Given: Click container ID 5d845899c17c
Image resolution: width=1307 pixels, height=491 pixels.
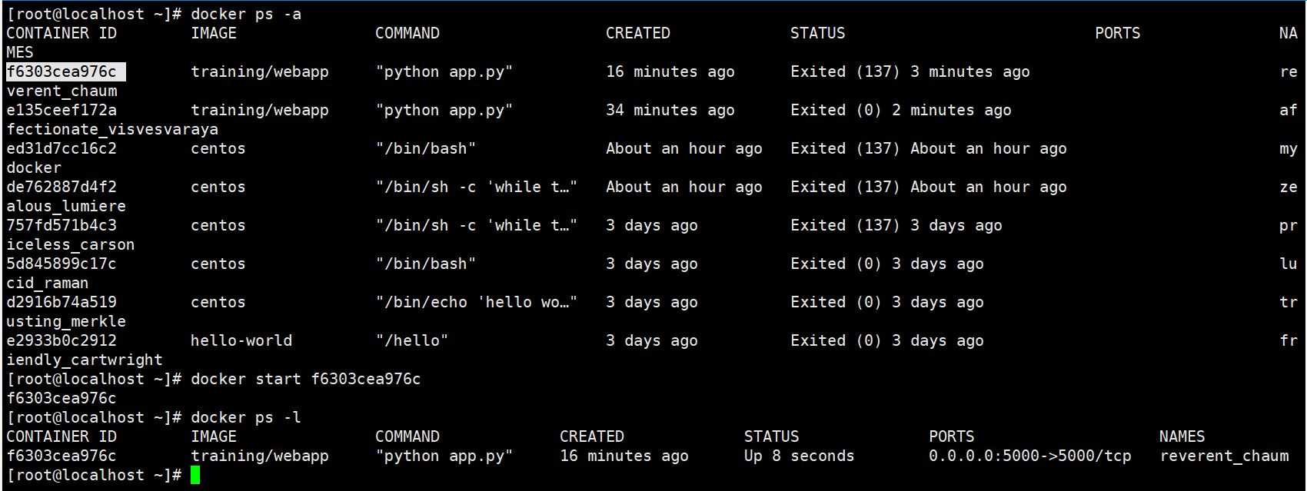Looking at the screenshot, I should [x=62, y=264].
